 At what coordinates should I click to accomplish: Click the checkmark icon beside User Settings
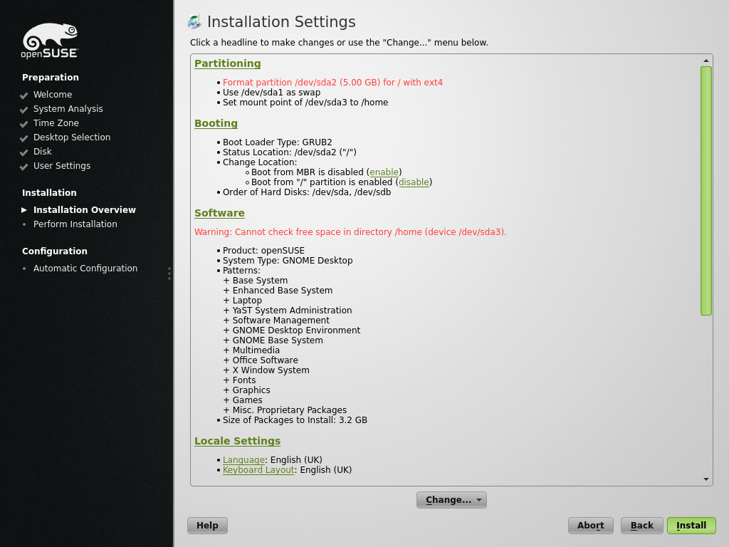pos(24,167)
